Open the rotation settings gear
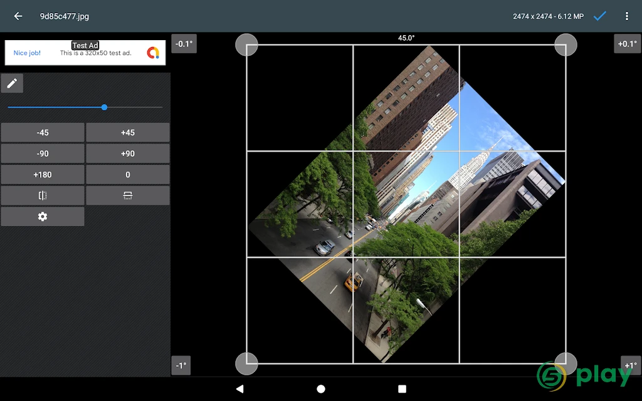642x401 pixels. tap(43, 216)
